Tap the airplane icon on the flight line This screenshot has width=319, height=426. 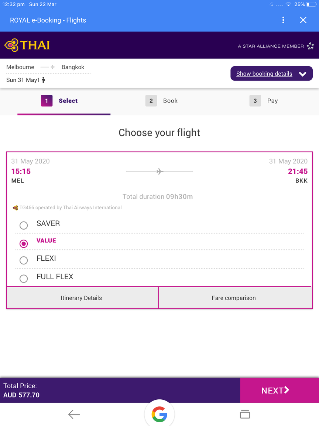159,171
